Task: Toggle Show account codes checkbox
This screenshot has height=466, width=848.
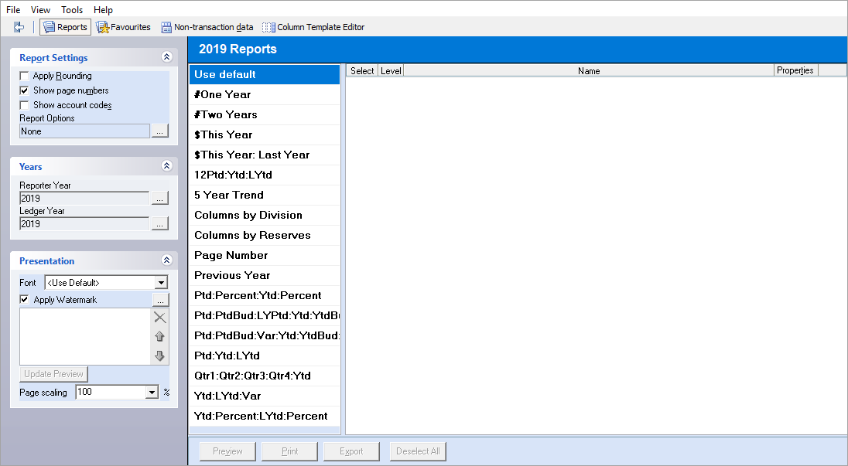Action: point(25,105)
